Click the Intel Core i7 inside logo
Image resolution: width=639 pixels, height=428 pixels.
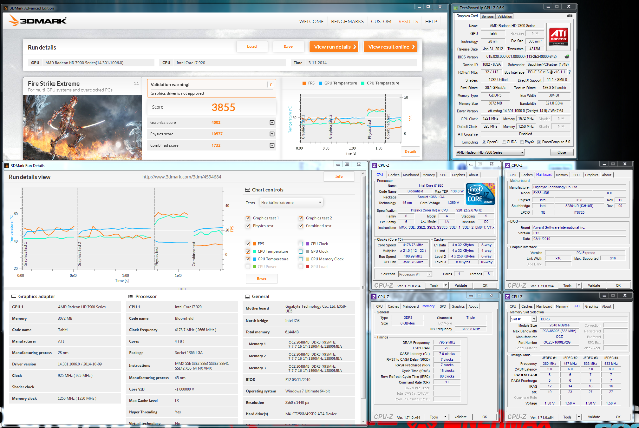(x=480, y=194)
